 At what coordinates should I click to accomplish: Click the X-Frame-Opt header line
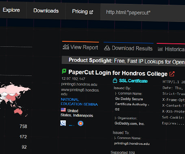coord(174,100)
